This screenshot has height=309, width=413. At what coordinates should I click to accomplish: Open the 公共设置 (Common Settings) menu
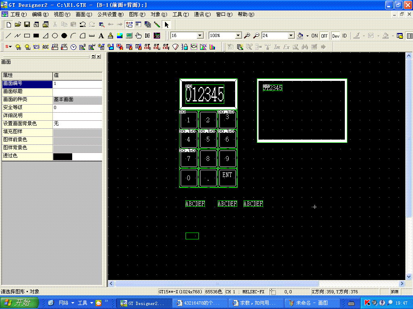click(x=110, y=14)
